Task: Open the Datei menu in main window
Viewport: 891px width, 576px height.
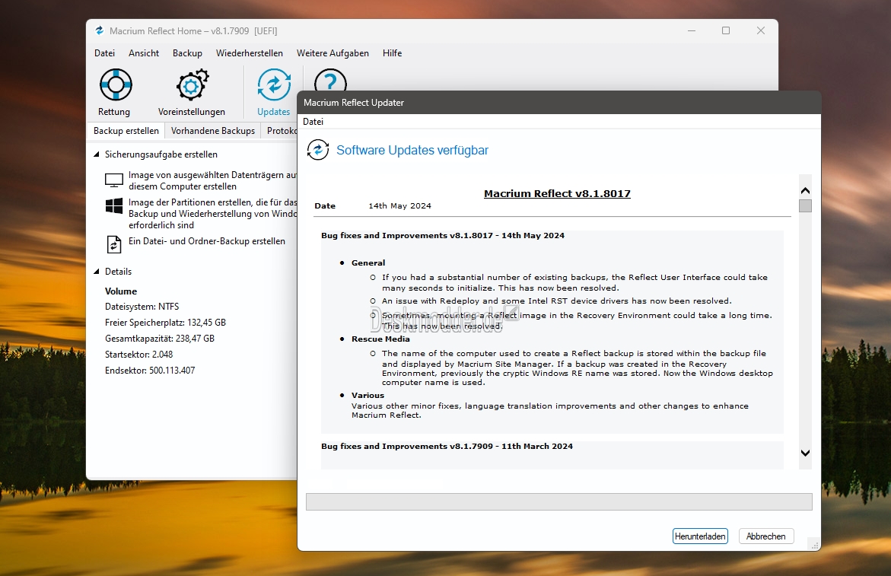Action: (x=104, y=53)
